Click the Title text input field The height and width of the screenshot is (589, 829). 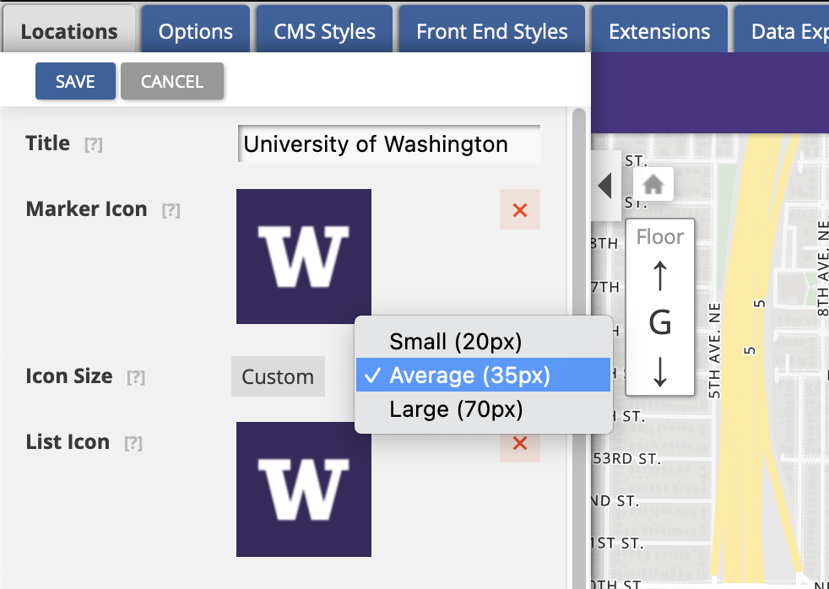(x=389, y=144)
